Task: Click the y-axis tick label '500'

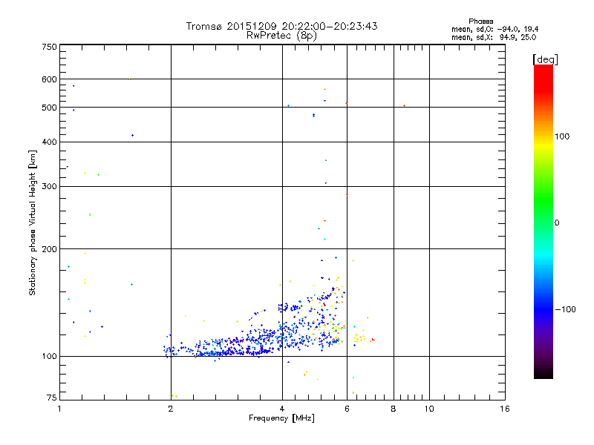Action: 49,108
